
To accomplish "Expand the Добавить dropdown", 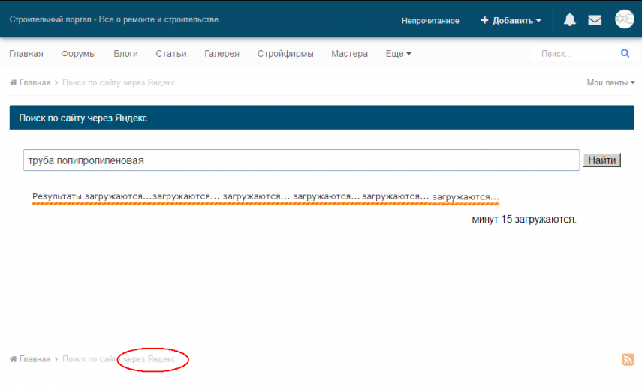I will click(x=511, y=21).
